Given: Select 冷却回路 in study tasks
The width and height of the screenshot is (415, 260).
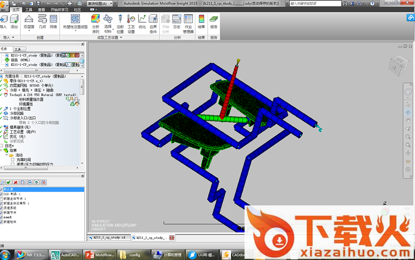Looking at the screenshot, I should pos(16,113).
